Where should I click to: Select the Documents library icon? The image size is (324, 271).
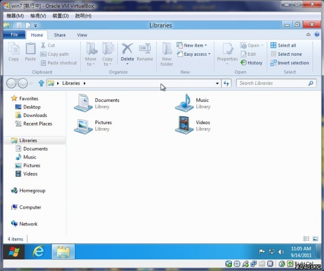83,103
